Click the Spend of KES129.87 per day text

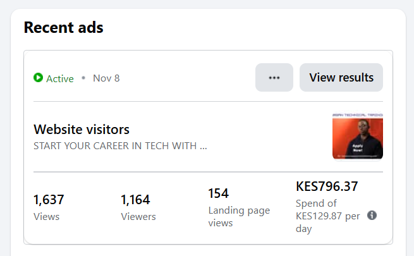pyautogui.click(x=327, y=216)
